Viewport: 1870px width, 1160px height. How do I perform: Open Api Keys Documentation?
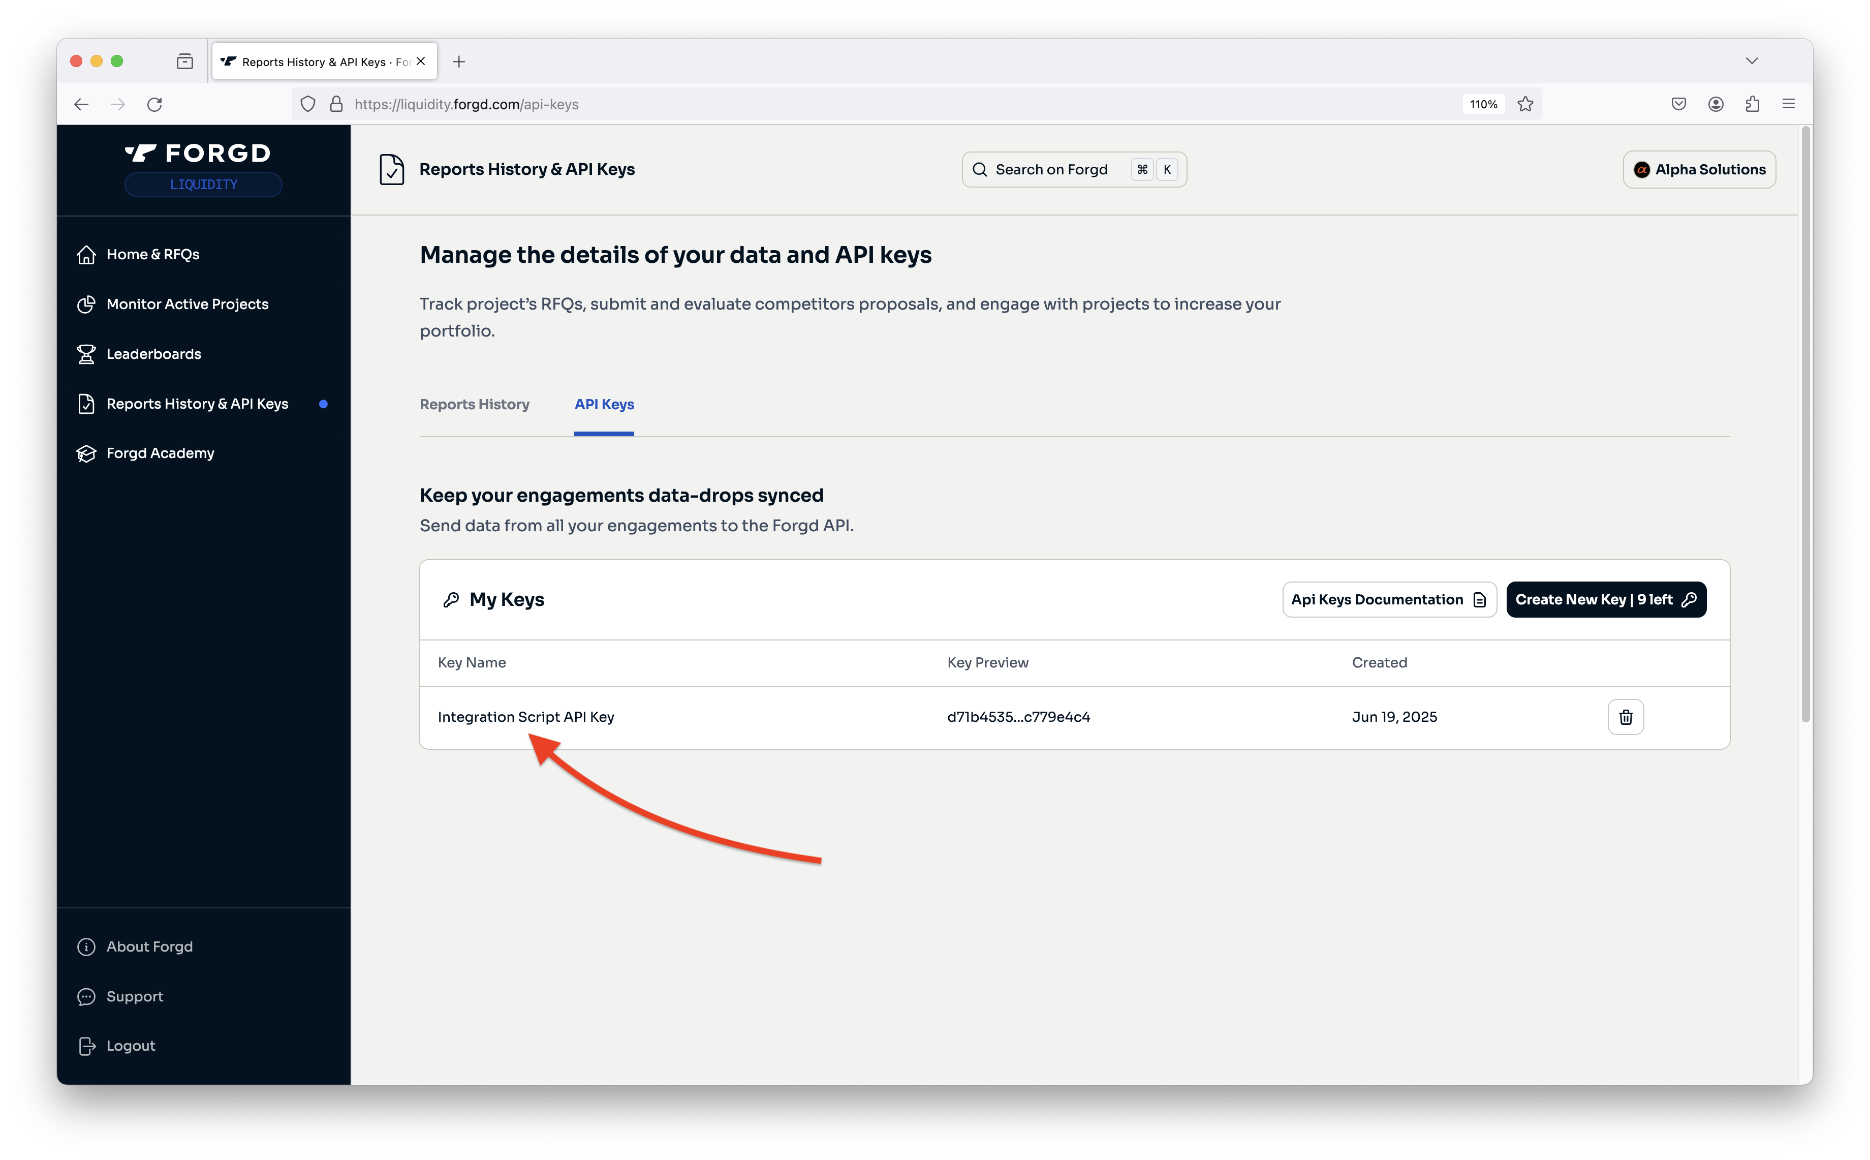tap(1388, 599)
